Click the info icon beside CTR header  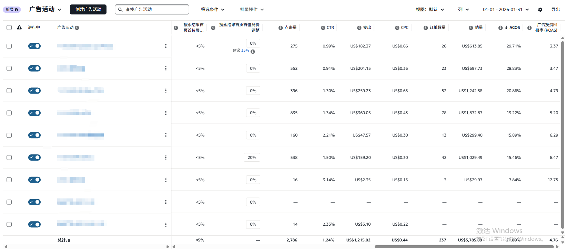tap(323, 28)
